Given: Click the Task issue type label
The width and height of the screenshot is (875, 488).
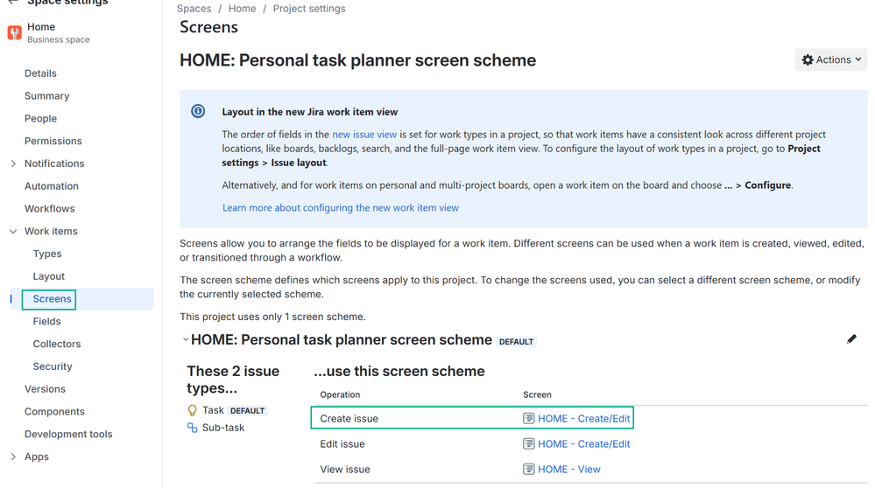Looking at the screenshot, I should click(x=213, y=410).
